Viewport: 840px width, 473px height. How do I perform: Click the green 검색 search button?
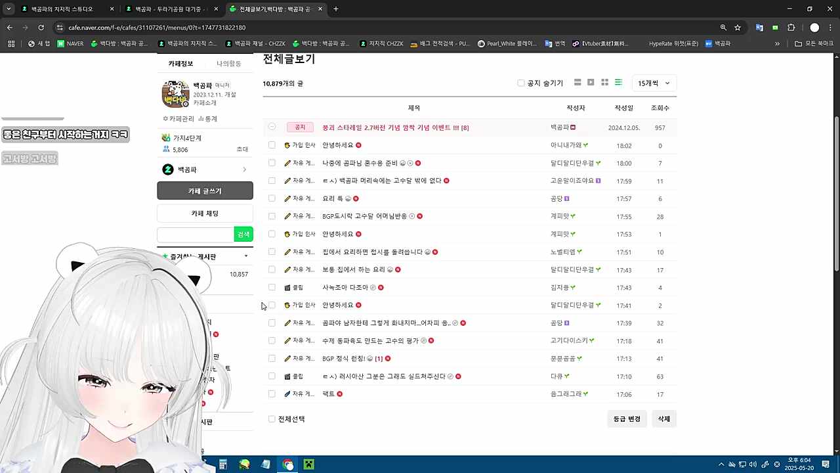243,235
